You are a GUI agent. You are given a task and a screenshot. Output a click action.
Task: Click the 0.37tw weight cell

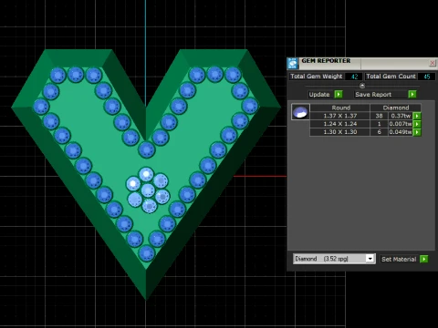pyautogui.click(x=401, y=116)
